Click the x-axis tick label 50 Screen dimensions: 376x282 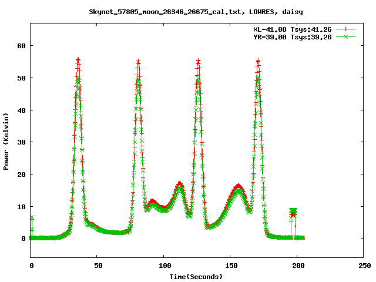tap(98, 266)
